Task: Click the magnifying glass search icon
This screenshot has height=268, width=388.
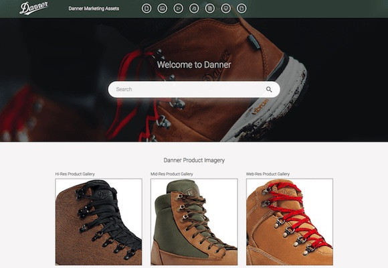Action: tap(269, 90)
